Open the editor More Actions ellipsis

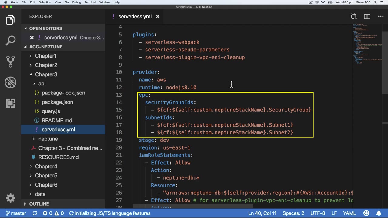(x=380, y=17)
